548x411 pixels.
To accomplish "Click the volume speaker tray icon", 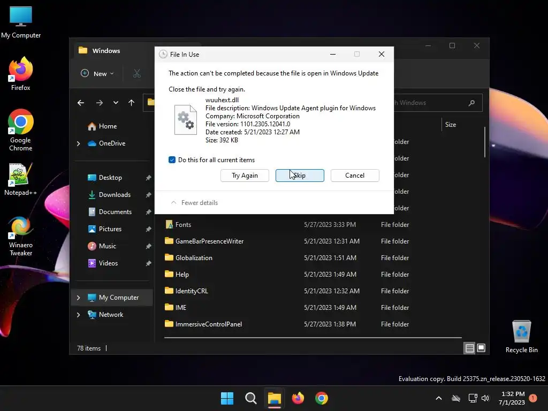I will (485, 398).
